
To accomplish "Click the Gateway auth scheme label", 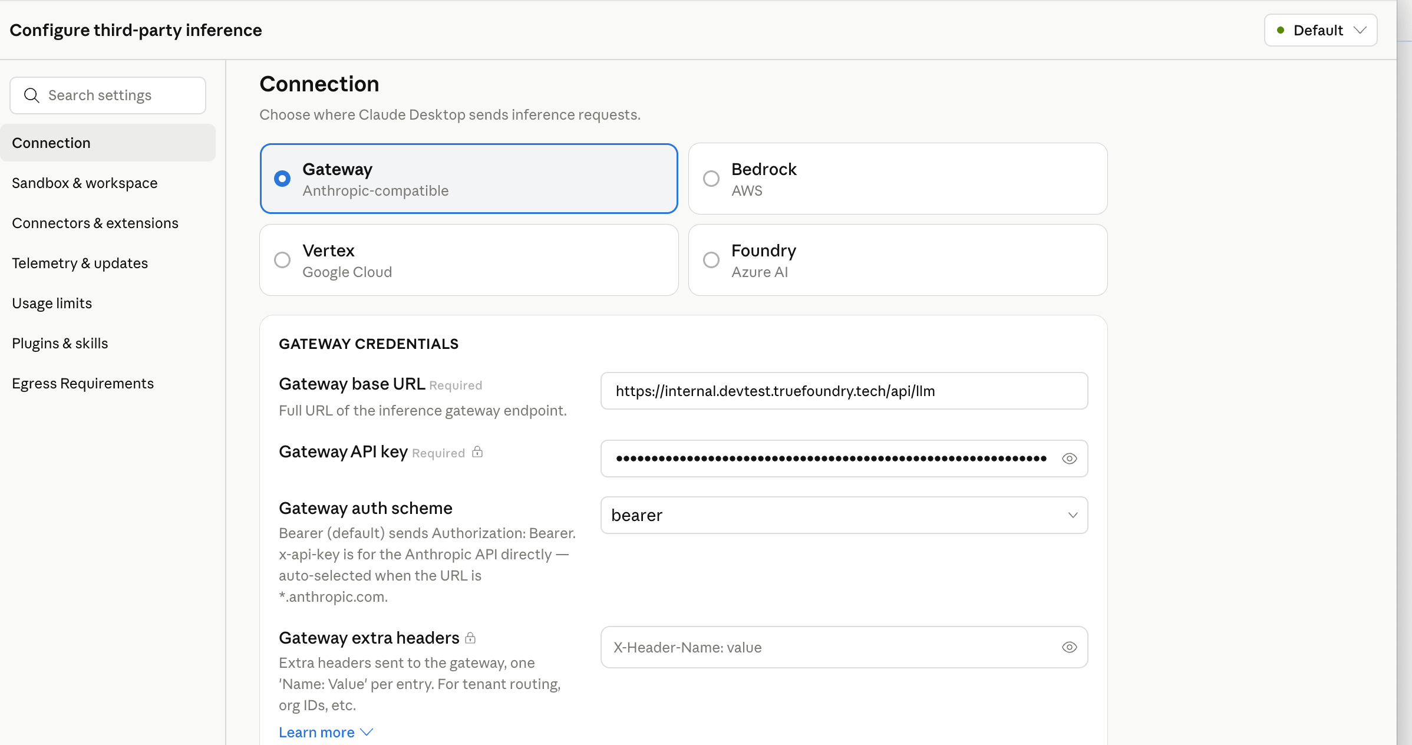I will click(x=365, y=508).
